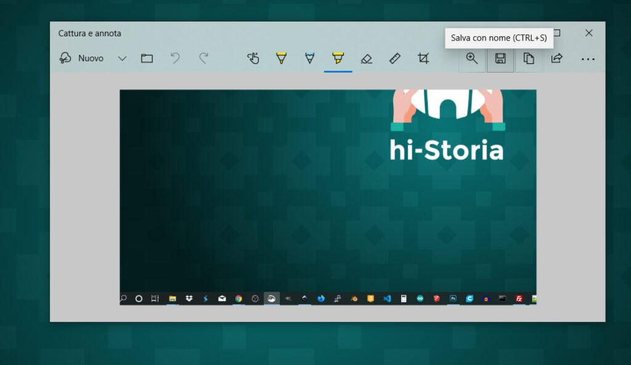This screenshot has height=365, width=631.
Task: Open a file using the folder icon
Action: (x=147, y=58)
